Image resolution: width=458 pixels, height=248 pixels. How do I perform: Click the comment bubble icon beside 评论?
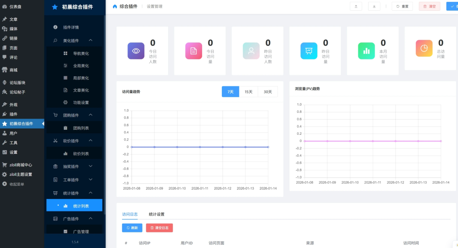(x=4, y=57)
